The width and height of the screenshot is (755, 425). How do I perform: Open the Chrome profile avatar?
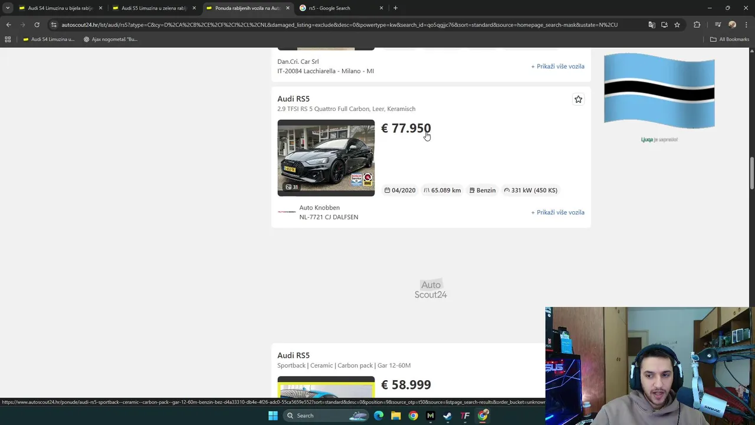732,25
